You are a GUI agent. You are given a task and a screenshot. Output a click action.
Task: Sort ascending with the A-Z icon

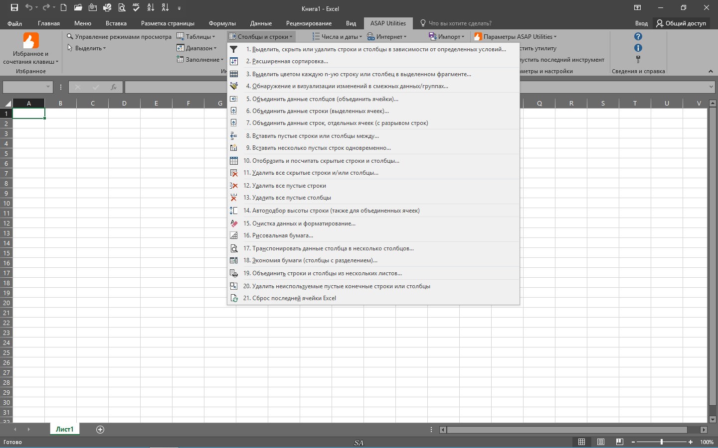(x=151, y=8)
